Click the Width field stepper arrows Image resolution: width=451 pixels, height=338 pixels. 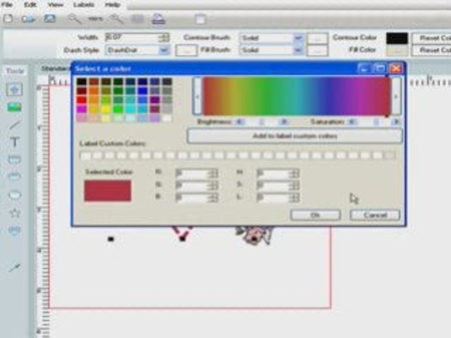click(x=164, y=38)
